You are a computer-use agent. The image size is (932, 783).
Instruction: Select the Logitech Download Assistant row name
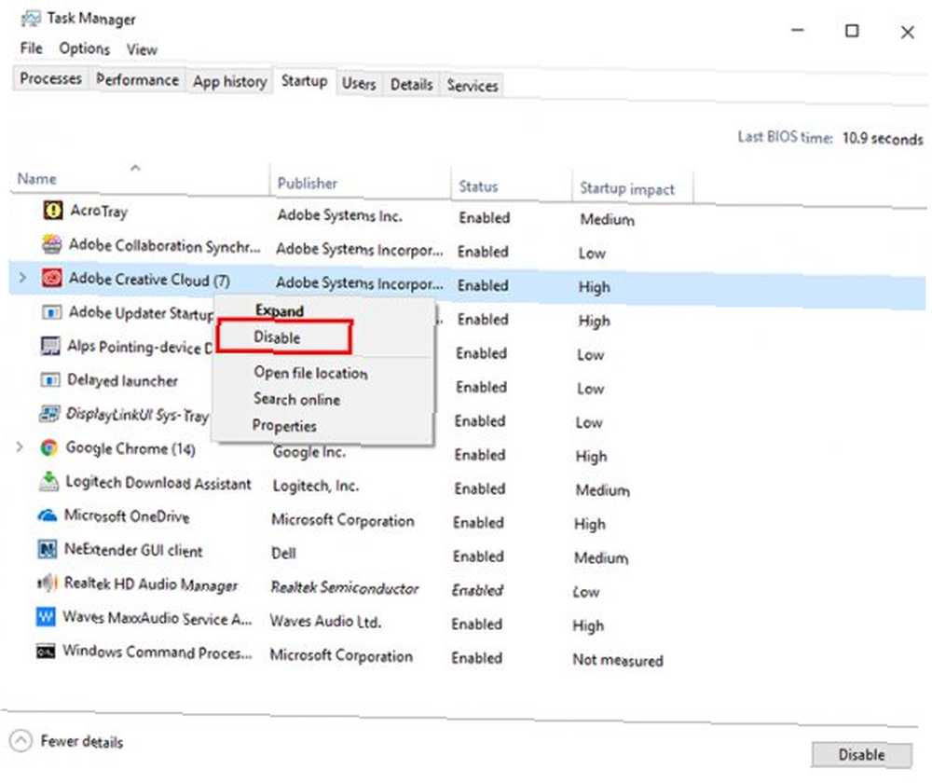click(x=158, y=483)
